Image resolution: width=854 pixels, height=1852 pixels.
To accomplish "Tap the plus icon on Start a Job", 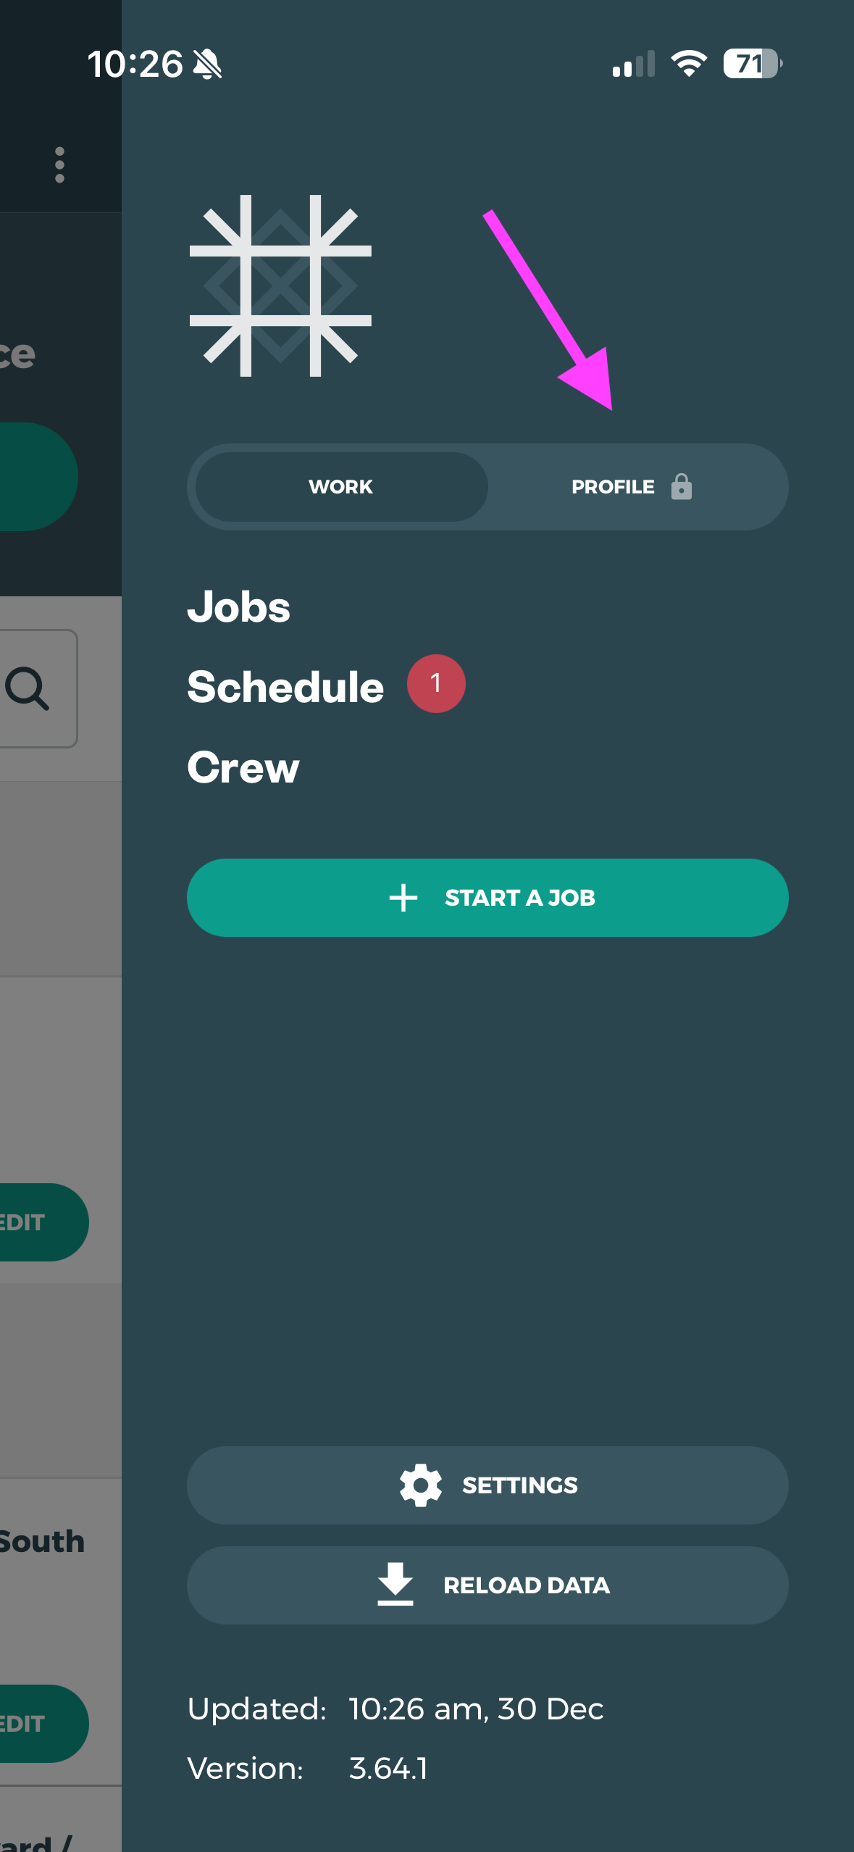I will point(403,897).
